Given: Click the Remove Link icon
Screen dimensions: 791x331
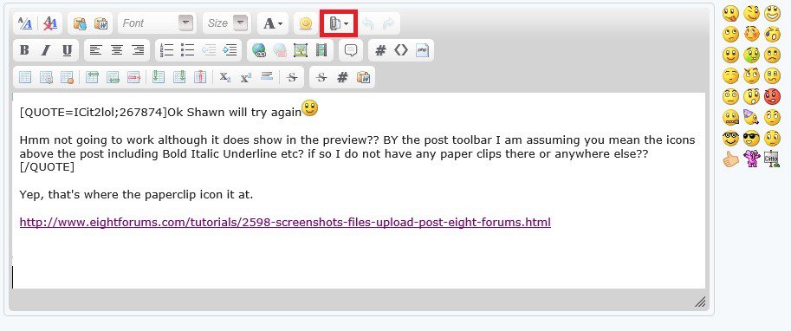Looking at the screenshot, I should click(x=280, y=50).
